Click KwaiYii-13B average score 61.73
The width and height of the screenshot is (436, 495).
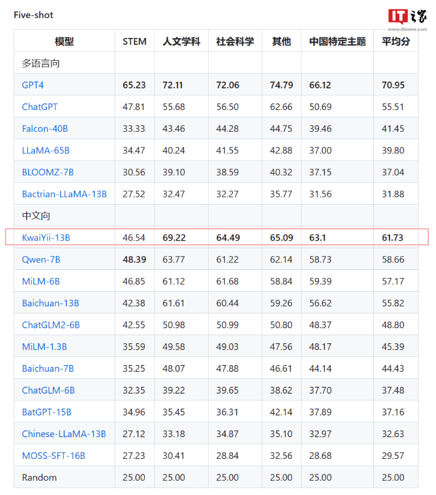pos(393,238)
